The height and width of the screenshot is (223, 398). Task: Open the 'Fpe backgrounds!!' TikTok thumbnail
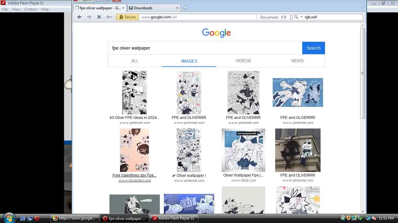(243, 150)
